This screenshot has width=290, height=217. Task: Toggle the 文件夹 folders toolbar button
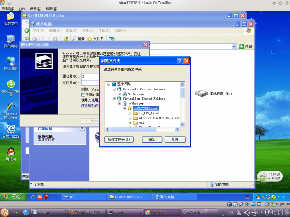point(95,39)
